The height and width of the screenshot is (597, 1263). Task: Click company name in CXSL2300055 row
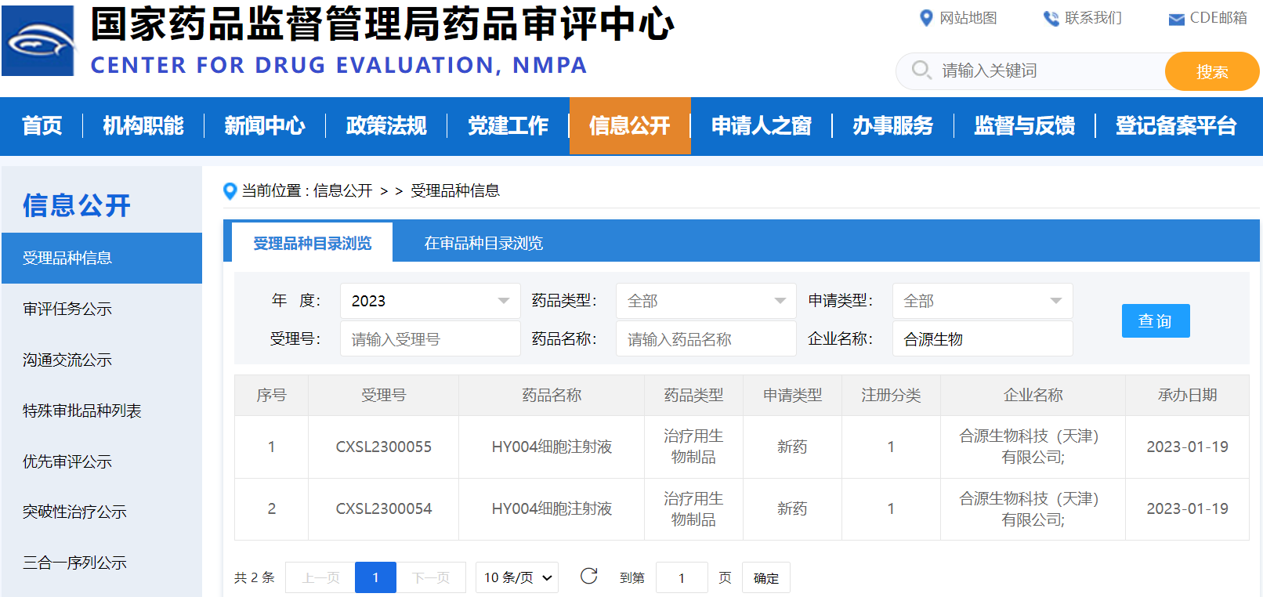[x=1033, y=447]
